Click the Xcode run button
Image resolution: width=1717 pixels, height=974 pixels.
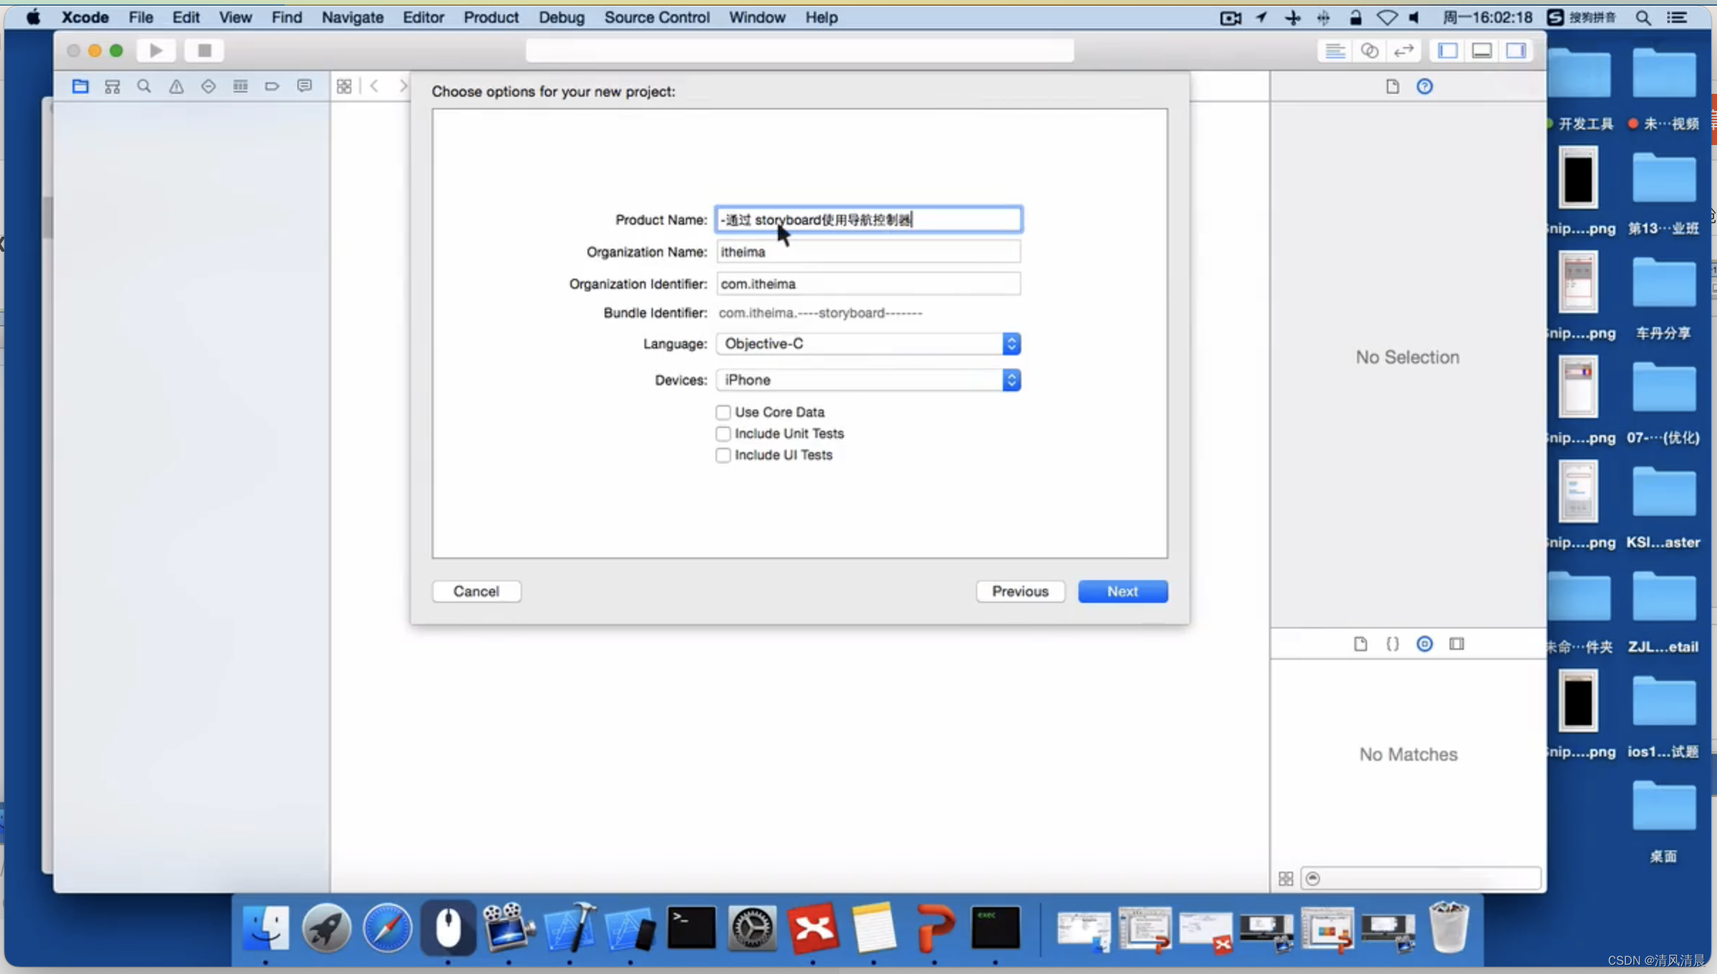coord(156,50)
